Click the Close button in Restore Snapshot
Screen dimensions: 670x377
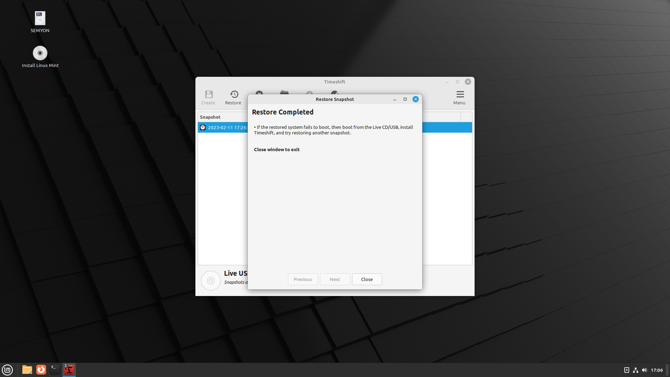pyautogui.click(x=367, y=279)
